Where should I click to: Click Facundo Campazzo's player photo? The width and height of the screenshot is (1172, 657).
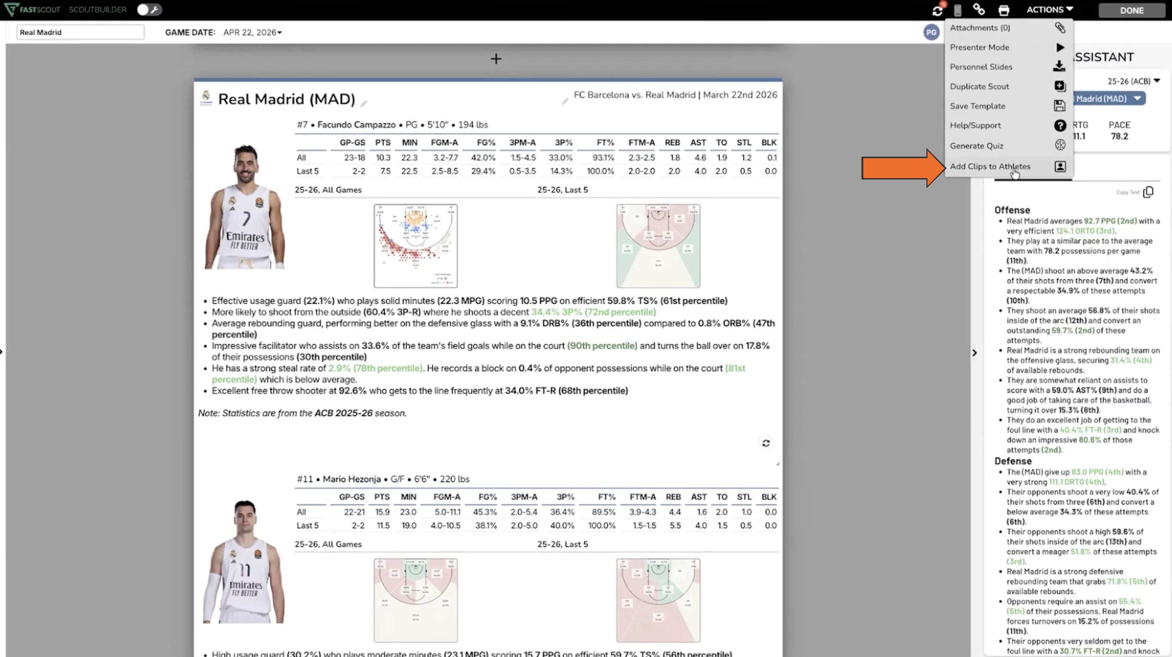point(245,207)
